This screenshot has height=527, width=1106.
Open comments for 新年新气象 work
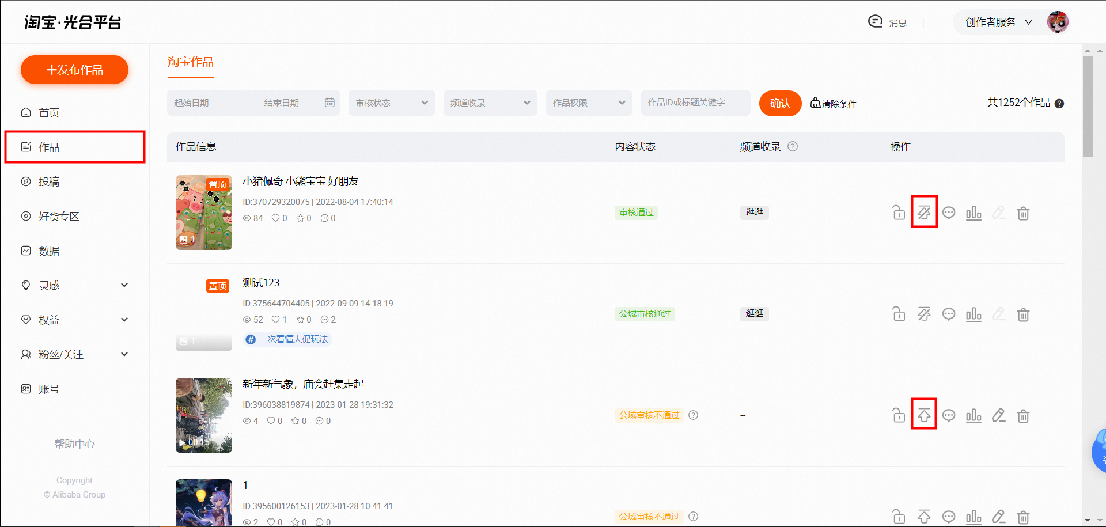[949, 415]
